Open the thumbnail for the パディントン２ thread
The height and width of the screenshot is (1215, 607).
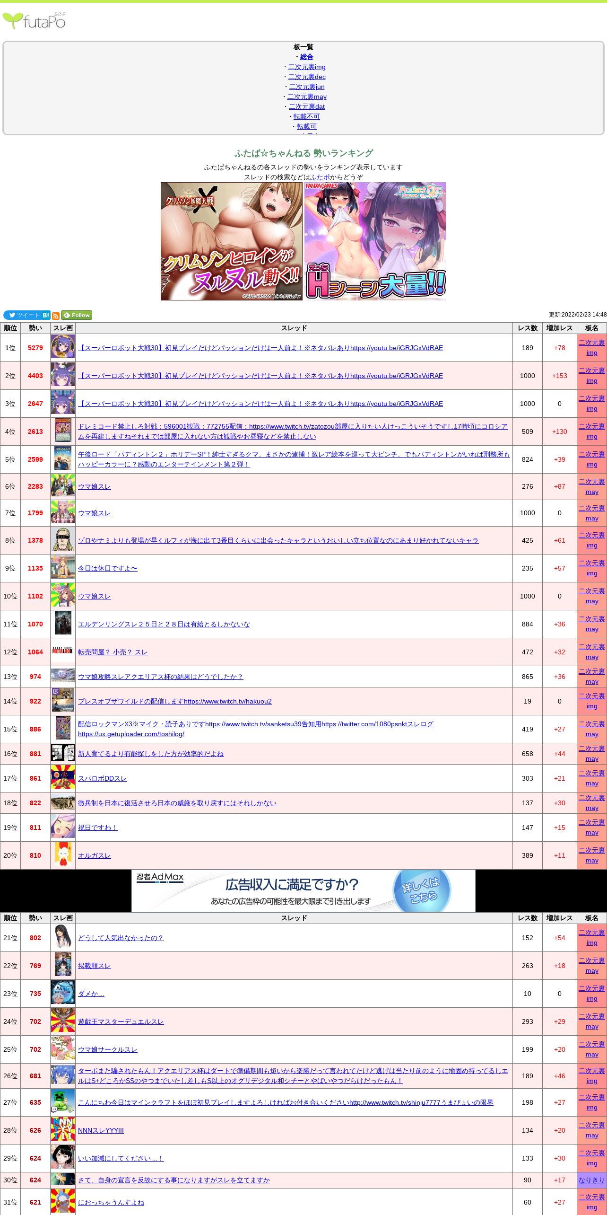pyautogui.click(x=63, y=458)
